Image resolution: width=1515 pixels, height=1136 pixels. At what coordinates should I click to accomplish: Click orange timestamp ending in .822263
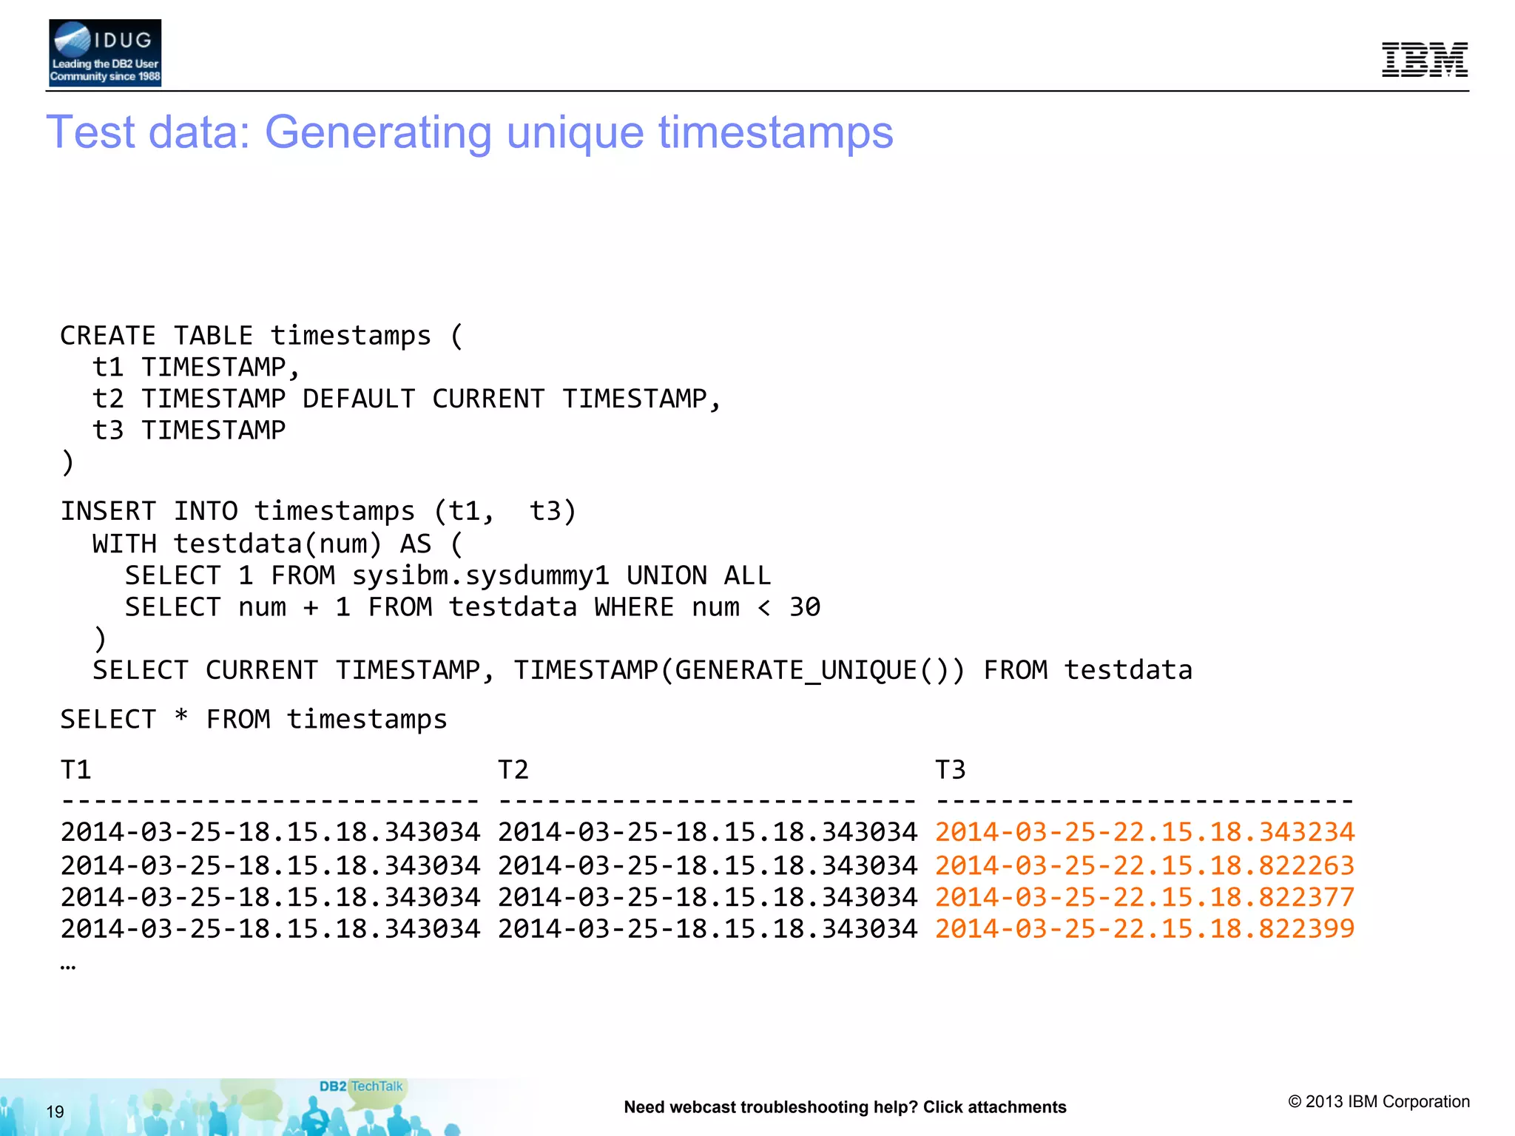[x=1145, y=865]
